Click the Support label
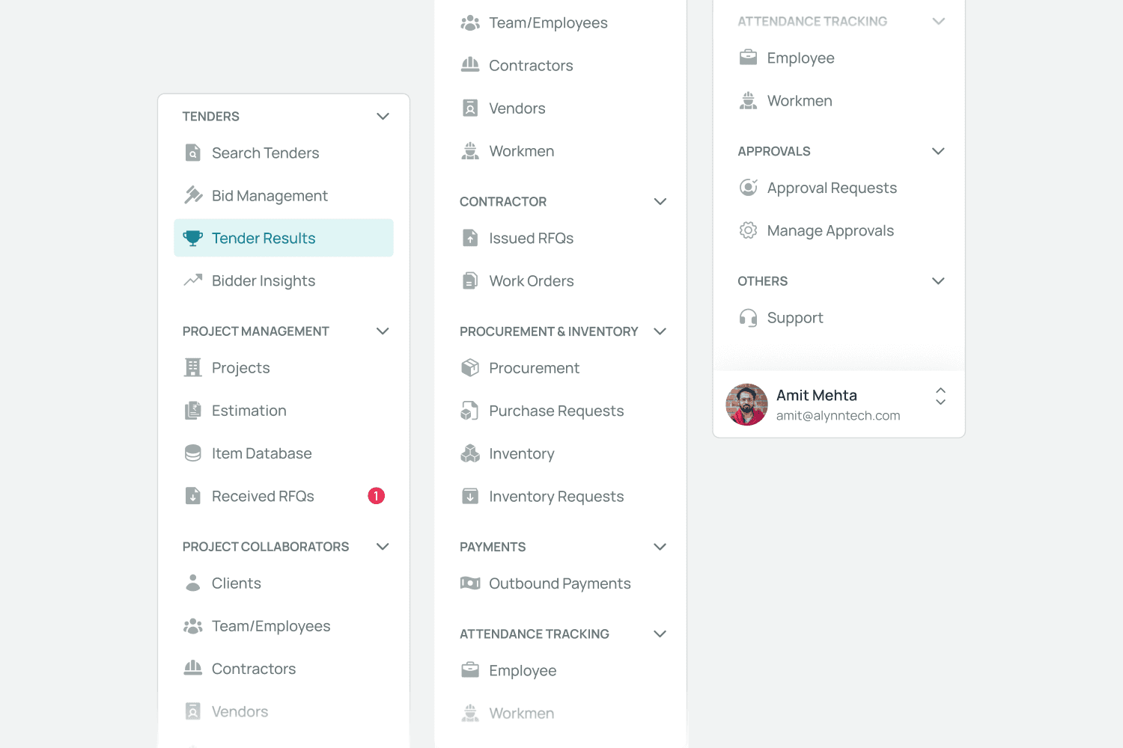Image resolution: width=1123 pixels, height=748 pixels. (795, 318)
